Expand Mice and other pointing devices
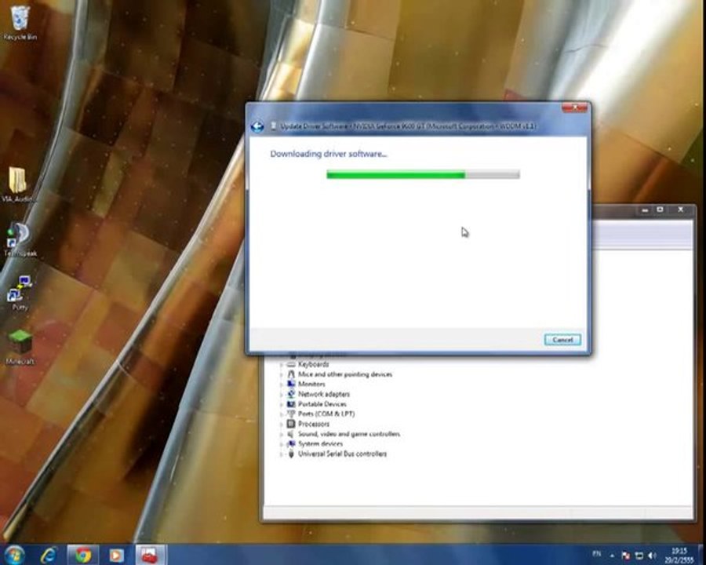 pos(282,374)
